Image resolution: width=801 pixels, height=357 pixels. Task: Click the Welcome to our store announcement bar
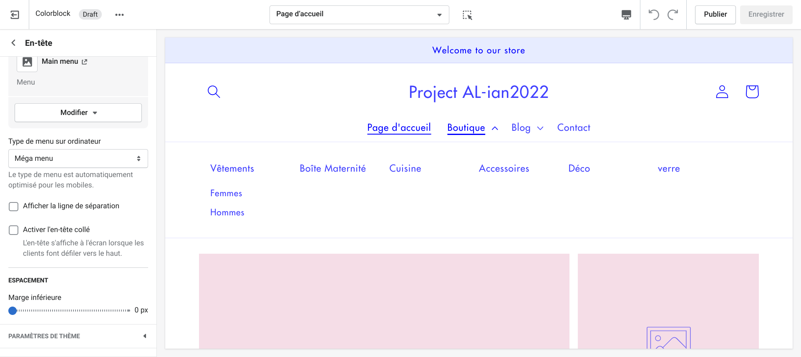point(479,50)
